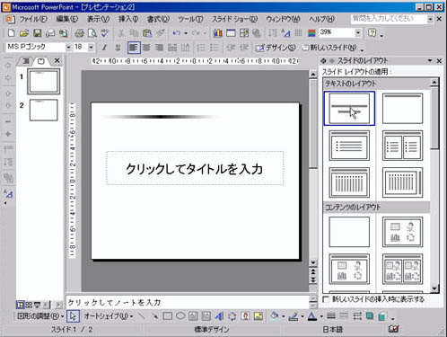Open the Help question mark icon
This screenshot has width=447, height=337.
point(372,32)
